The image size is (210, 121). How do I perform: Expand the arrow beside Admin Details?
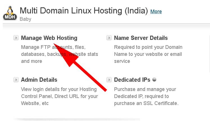click(16, 80)
